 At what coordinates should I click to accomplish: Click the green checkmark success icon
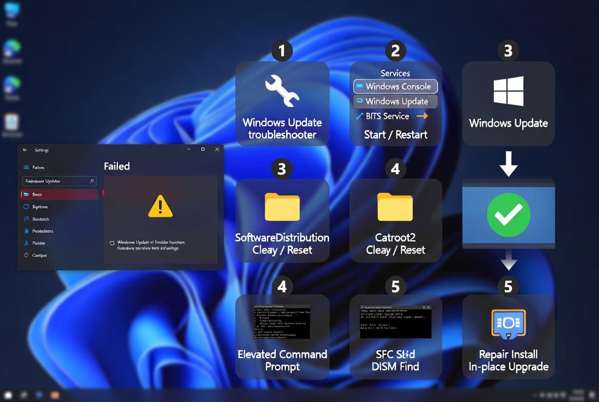tap(508, 215)
